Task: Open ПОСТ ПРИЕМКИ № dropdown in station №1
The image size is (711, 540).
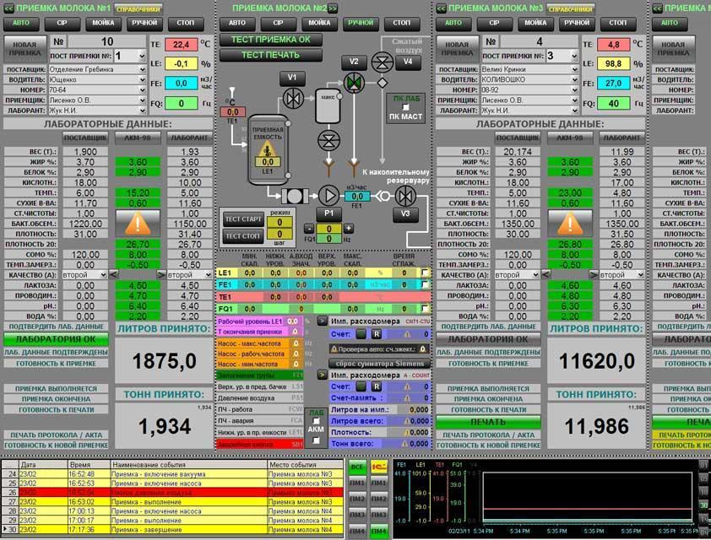Action: (x=141, y=56)
